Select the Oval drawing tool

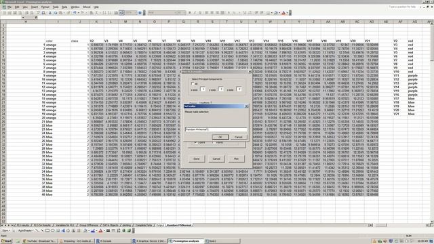pos(53,230)
